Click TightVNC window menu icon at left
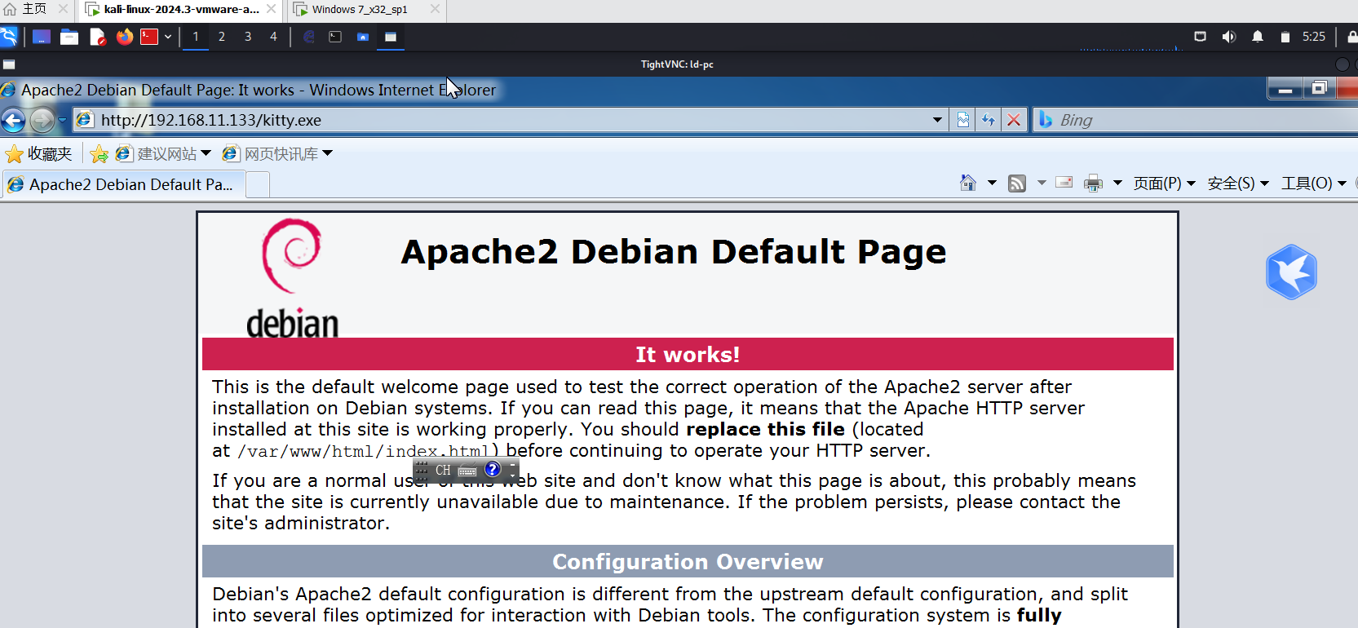Screen dimensions: 1358x628 click(x=9, y=64)
